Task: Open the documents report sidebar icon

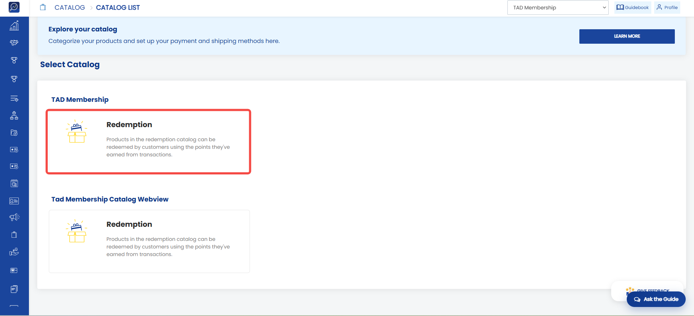Action: 14,289
